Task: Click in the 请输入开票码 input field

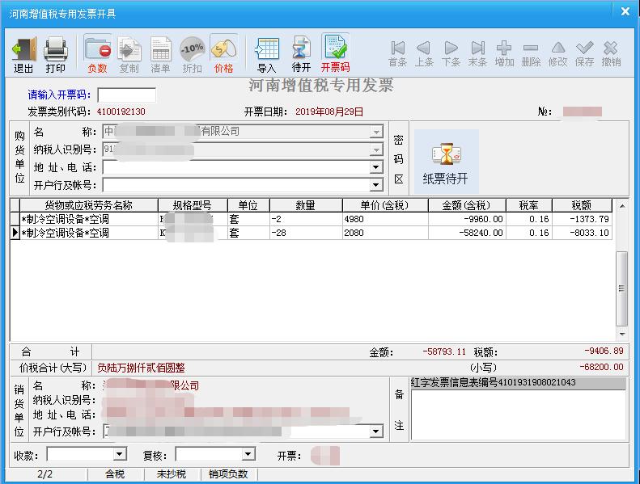Action: 126,95
